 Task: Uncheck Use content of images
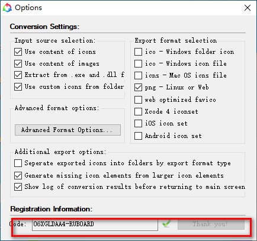tap(18, 63)
